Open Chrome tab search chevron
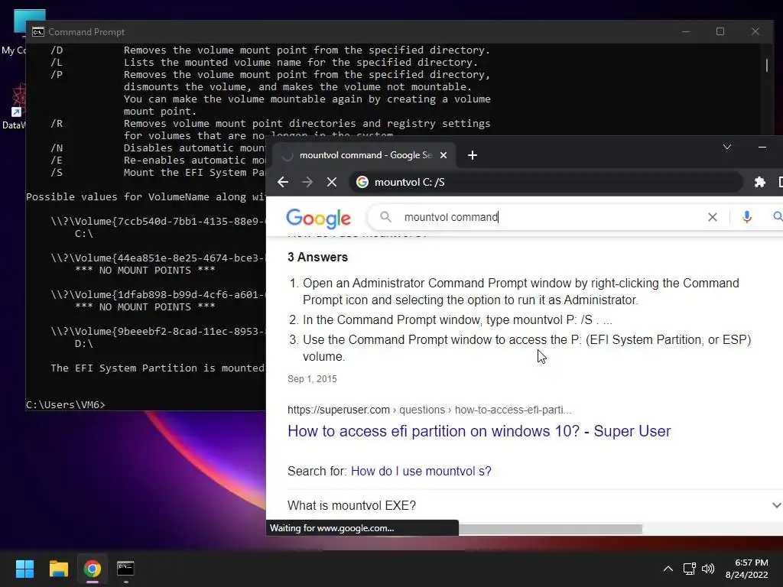This screenshot has width=783, height=587. pos(727,147)
